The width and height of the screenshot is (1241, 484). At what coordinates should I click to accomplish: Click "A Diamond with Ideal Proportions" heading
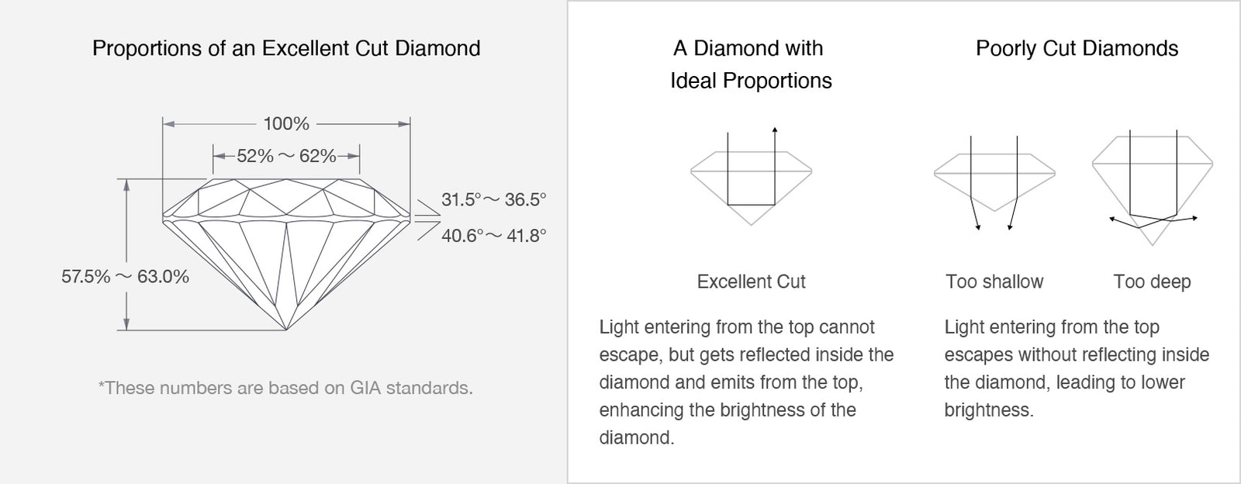(750, 64)
